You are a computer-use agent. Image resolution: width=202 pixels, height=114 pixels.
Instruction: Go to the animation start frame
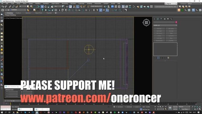click(x=155, y=107)
